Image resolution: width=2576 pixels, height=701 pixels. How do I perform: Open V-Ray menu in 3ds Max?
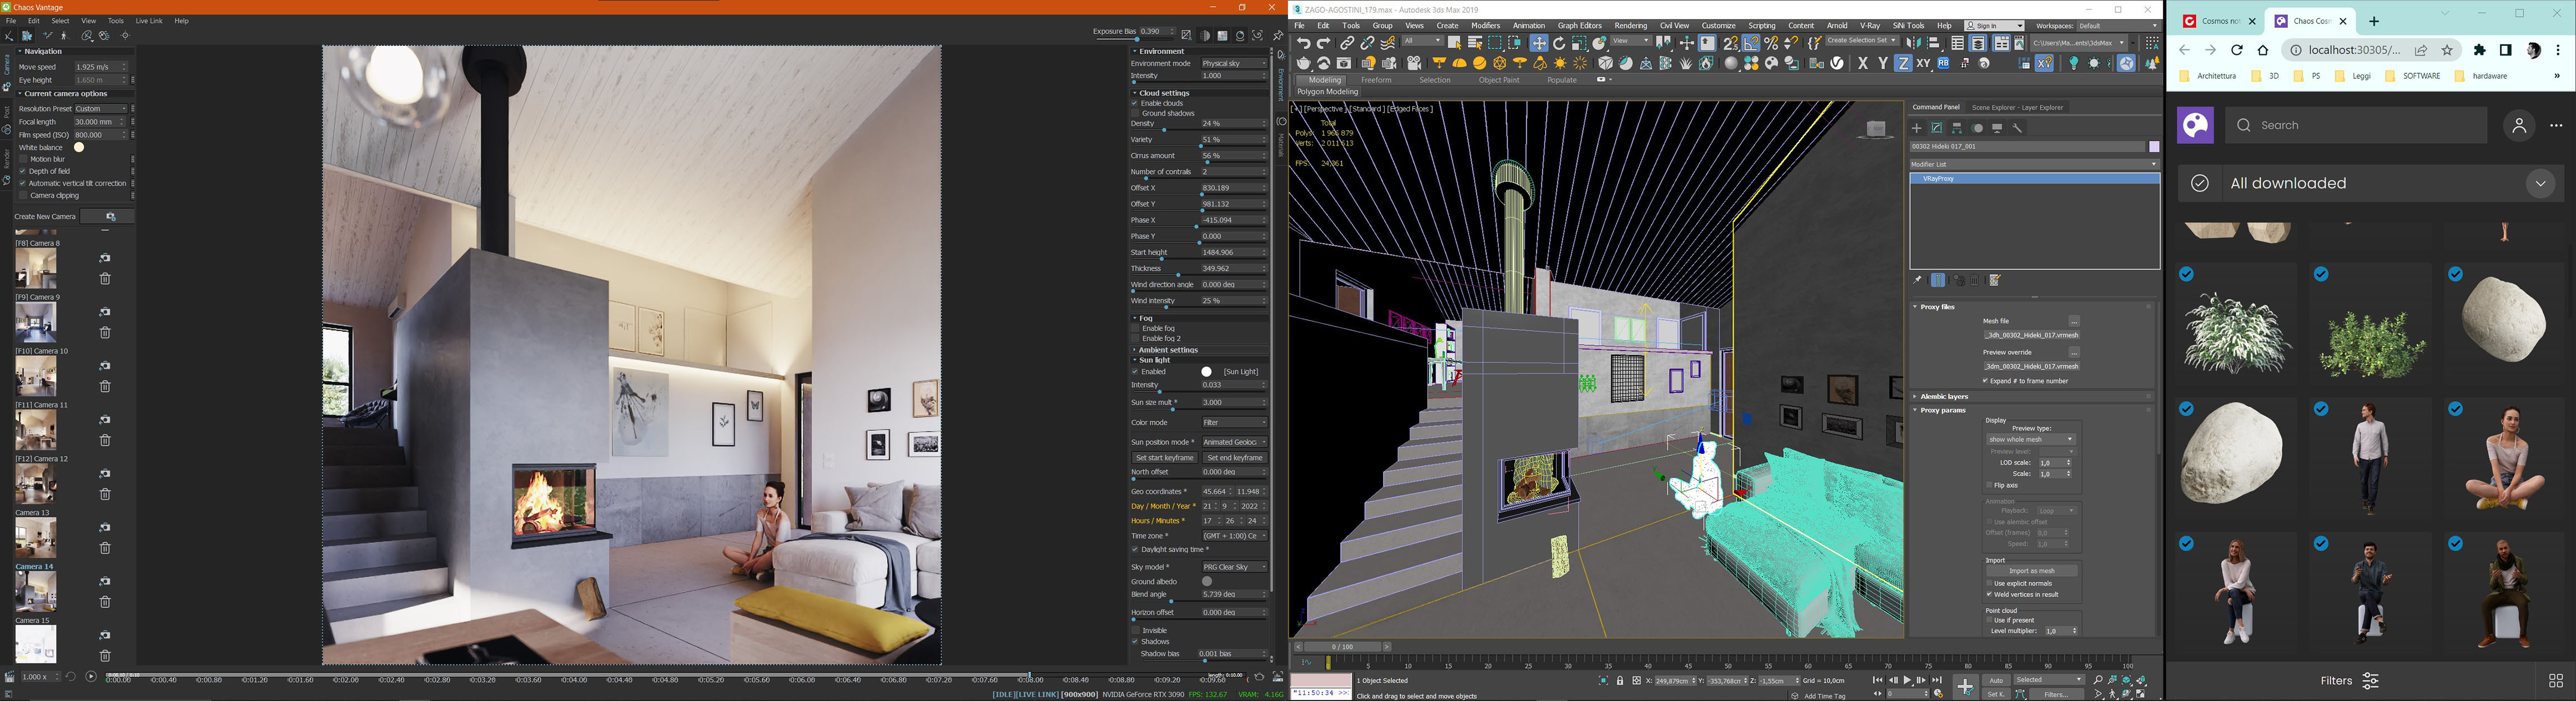pos(1869,26)
